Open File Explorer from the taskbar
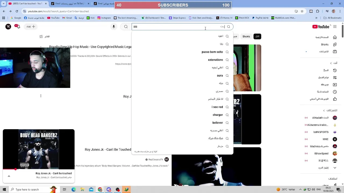This screenshot has width=344, height=193. pos(82,190)
